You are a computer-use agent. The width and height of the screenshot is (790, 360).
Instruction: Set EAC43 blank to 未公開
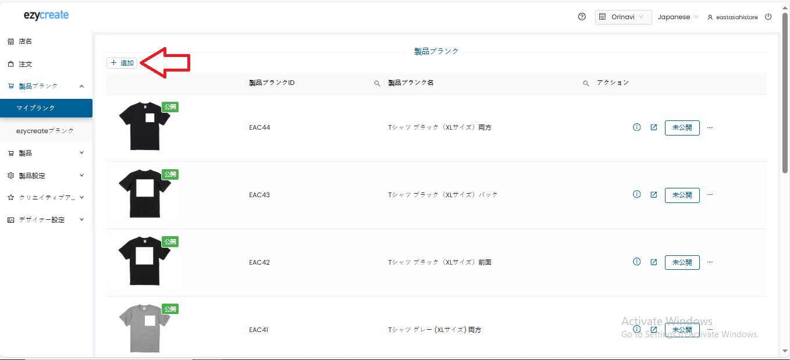click(682, 195)
